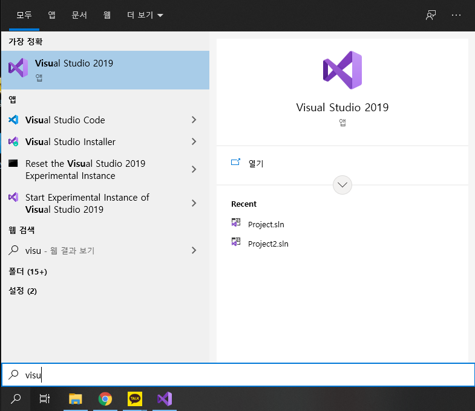475x411 pixels.
Task: Open KakaoTalk from the taskbar
Action: [135, 399]
